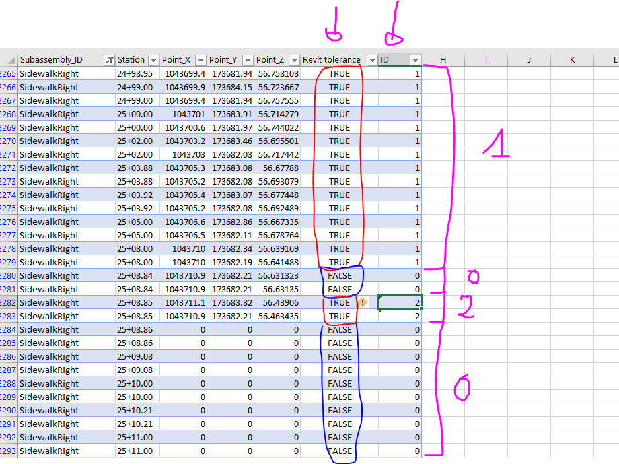Select ID cell in row 2279
This screenshot has width=619, height=464.
[400, 263]
